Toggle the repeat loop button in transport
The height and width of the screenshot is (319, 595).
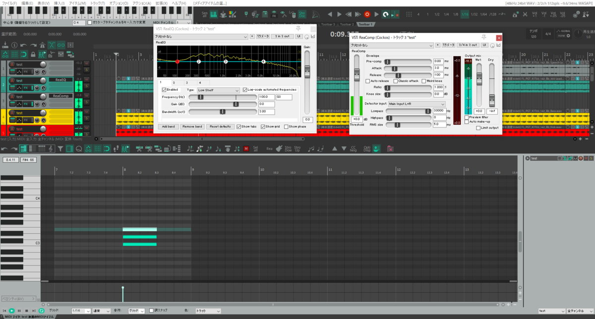pyautogui.click(x=385, y=14)
